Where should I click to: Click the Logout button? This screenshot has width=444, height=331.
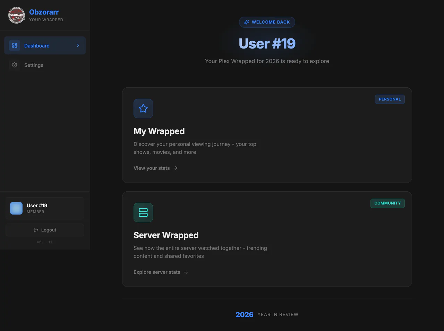click(x=45, y=230)
